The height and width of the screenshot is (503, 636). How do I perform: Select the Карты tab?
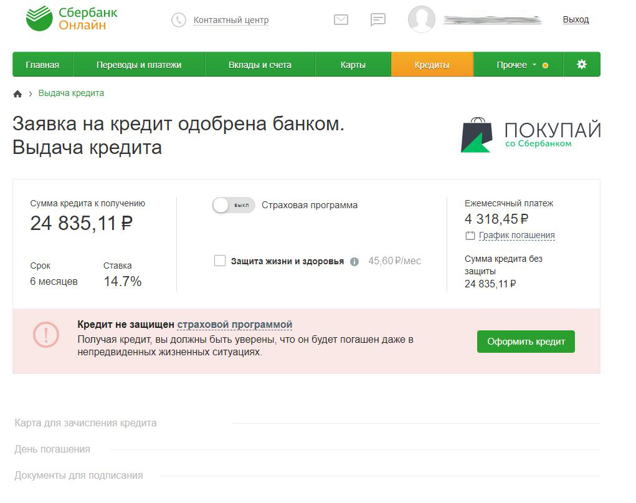353,65
